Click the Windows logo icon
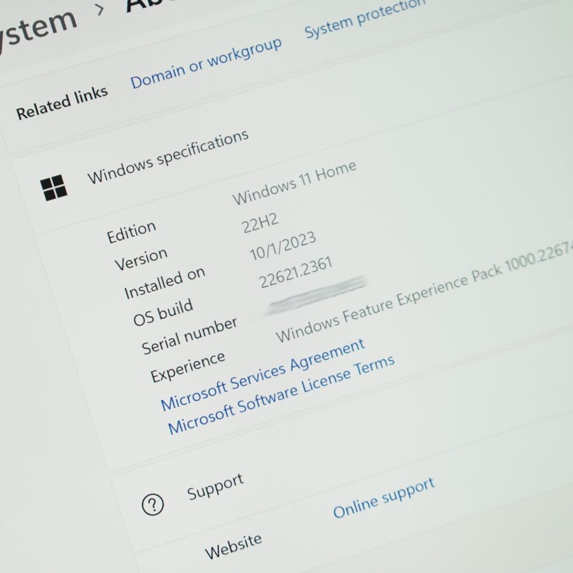This screenshot has width=573, height=573. tap(53, 187)
